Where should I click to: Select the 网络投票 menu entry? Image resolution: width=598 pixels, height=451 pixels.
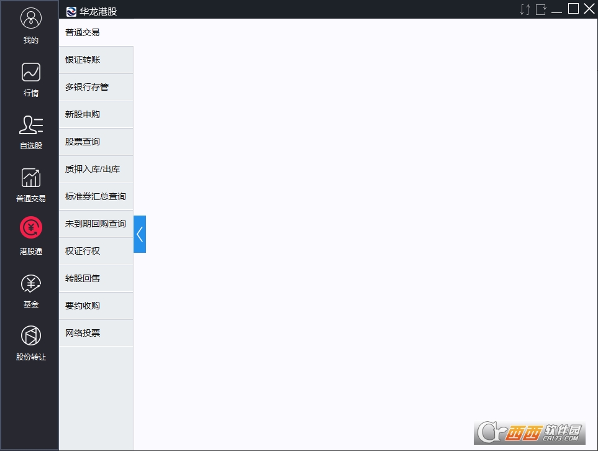[96, 333]
